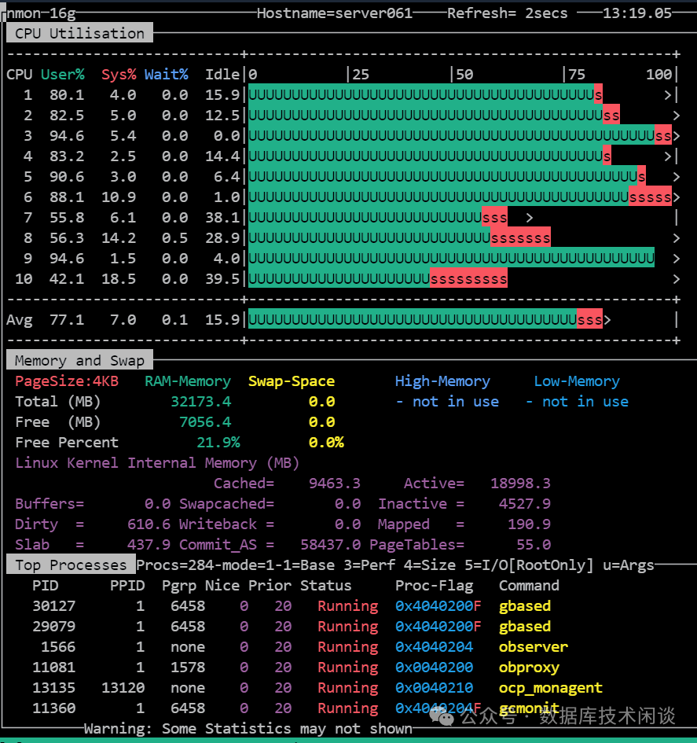Click the CPU 9 utilisation bar

(451, 258)
